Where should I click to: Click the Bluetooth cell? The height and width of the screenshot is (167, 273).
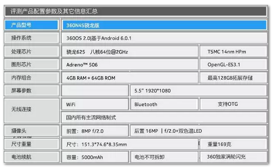tap(165, 104)
